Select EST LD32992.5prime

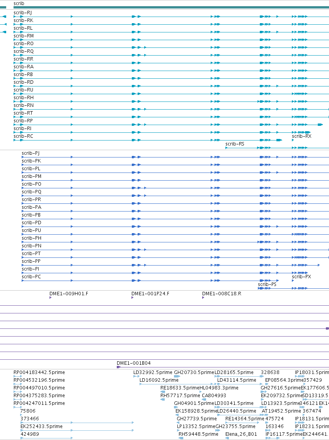tap(153, 372)
